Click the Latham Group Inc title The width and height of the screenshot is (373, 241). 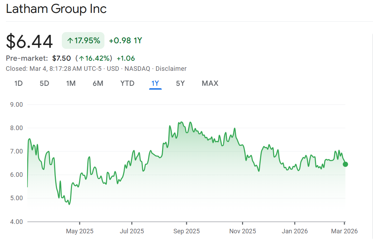point(56,9)
